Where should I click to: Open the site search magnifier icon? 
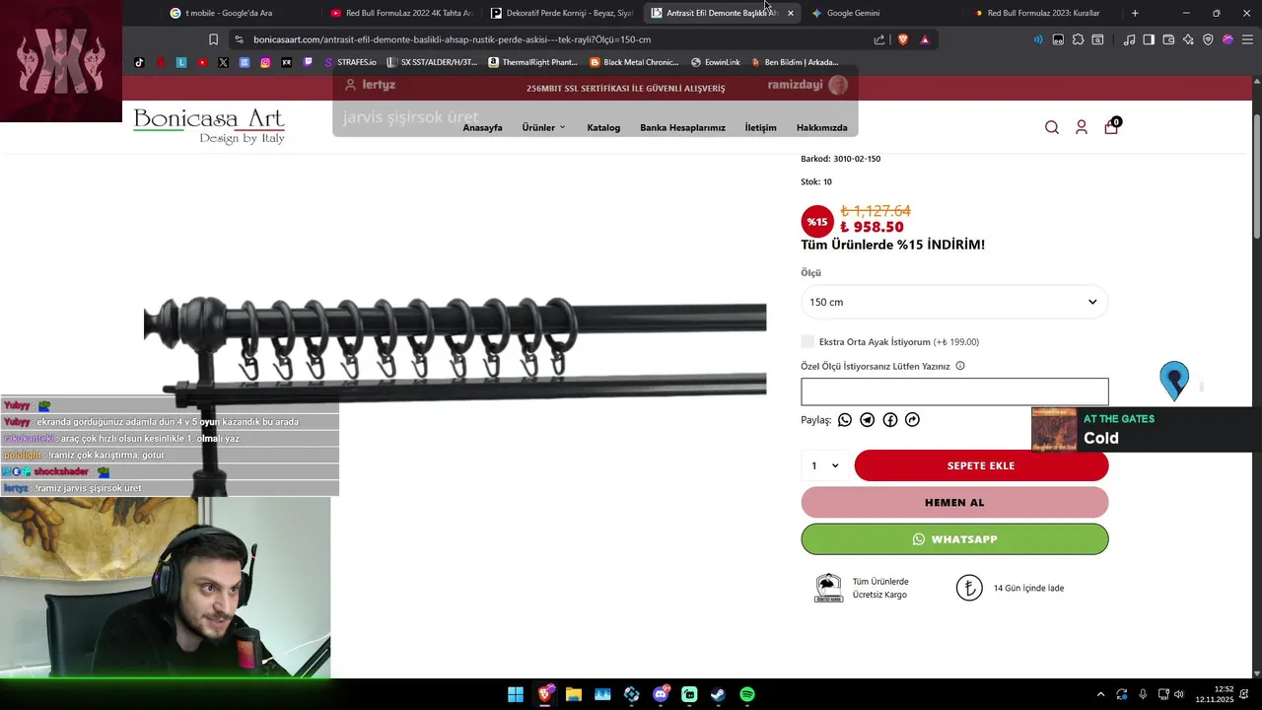coord(1052,127)
